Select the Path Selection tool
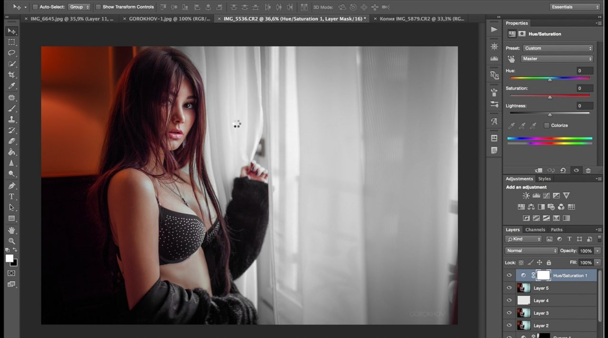 click(12, 208)
